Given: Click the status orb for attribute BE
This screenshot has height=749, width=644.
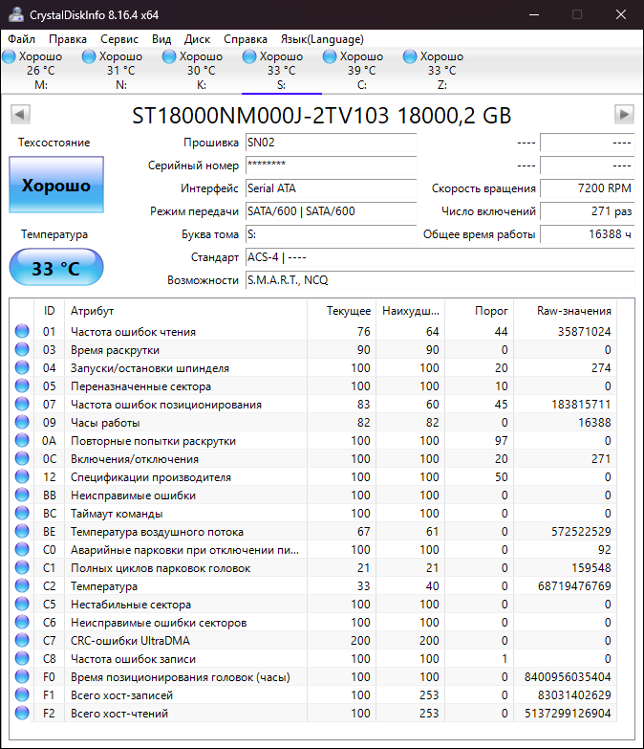Looking at the screenshot, I should pos(22,531).
